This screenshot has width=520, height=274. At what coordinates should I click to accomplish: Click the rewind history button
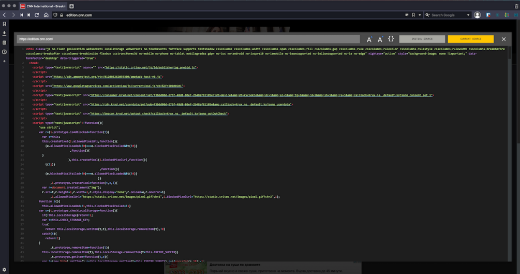coord(22,15)
